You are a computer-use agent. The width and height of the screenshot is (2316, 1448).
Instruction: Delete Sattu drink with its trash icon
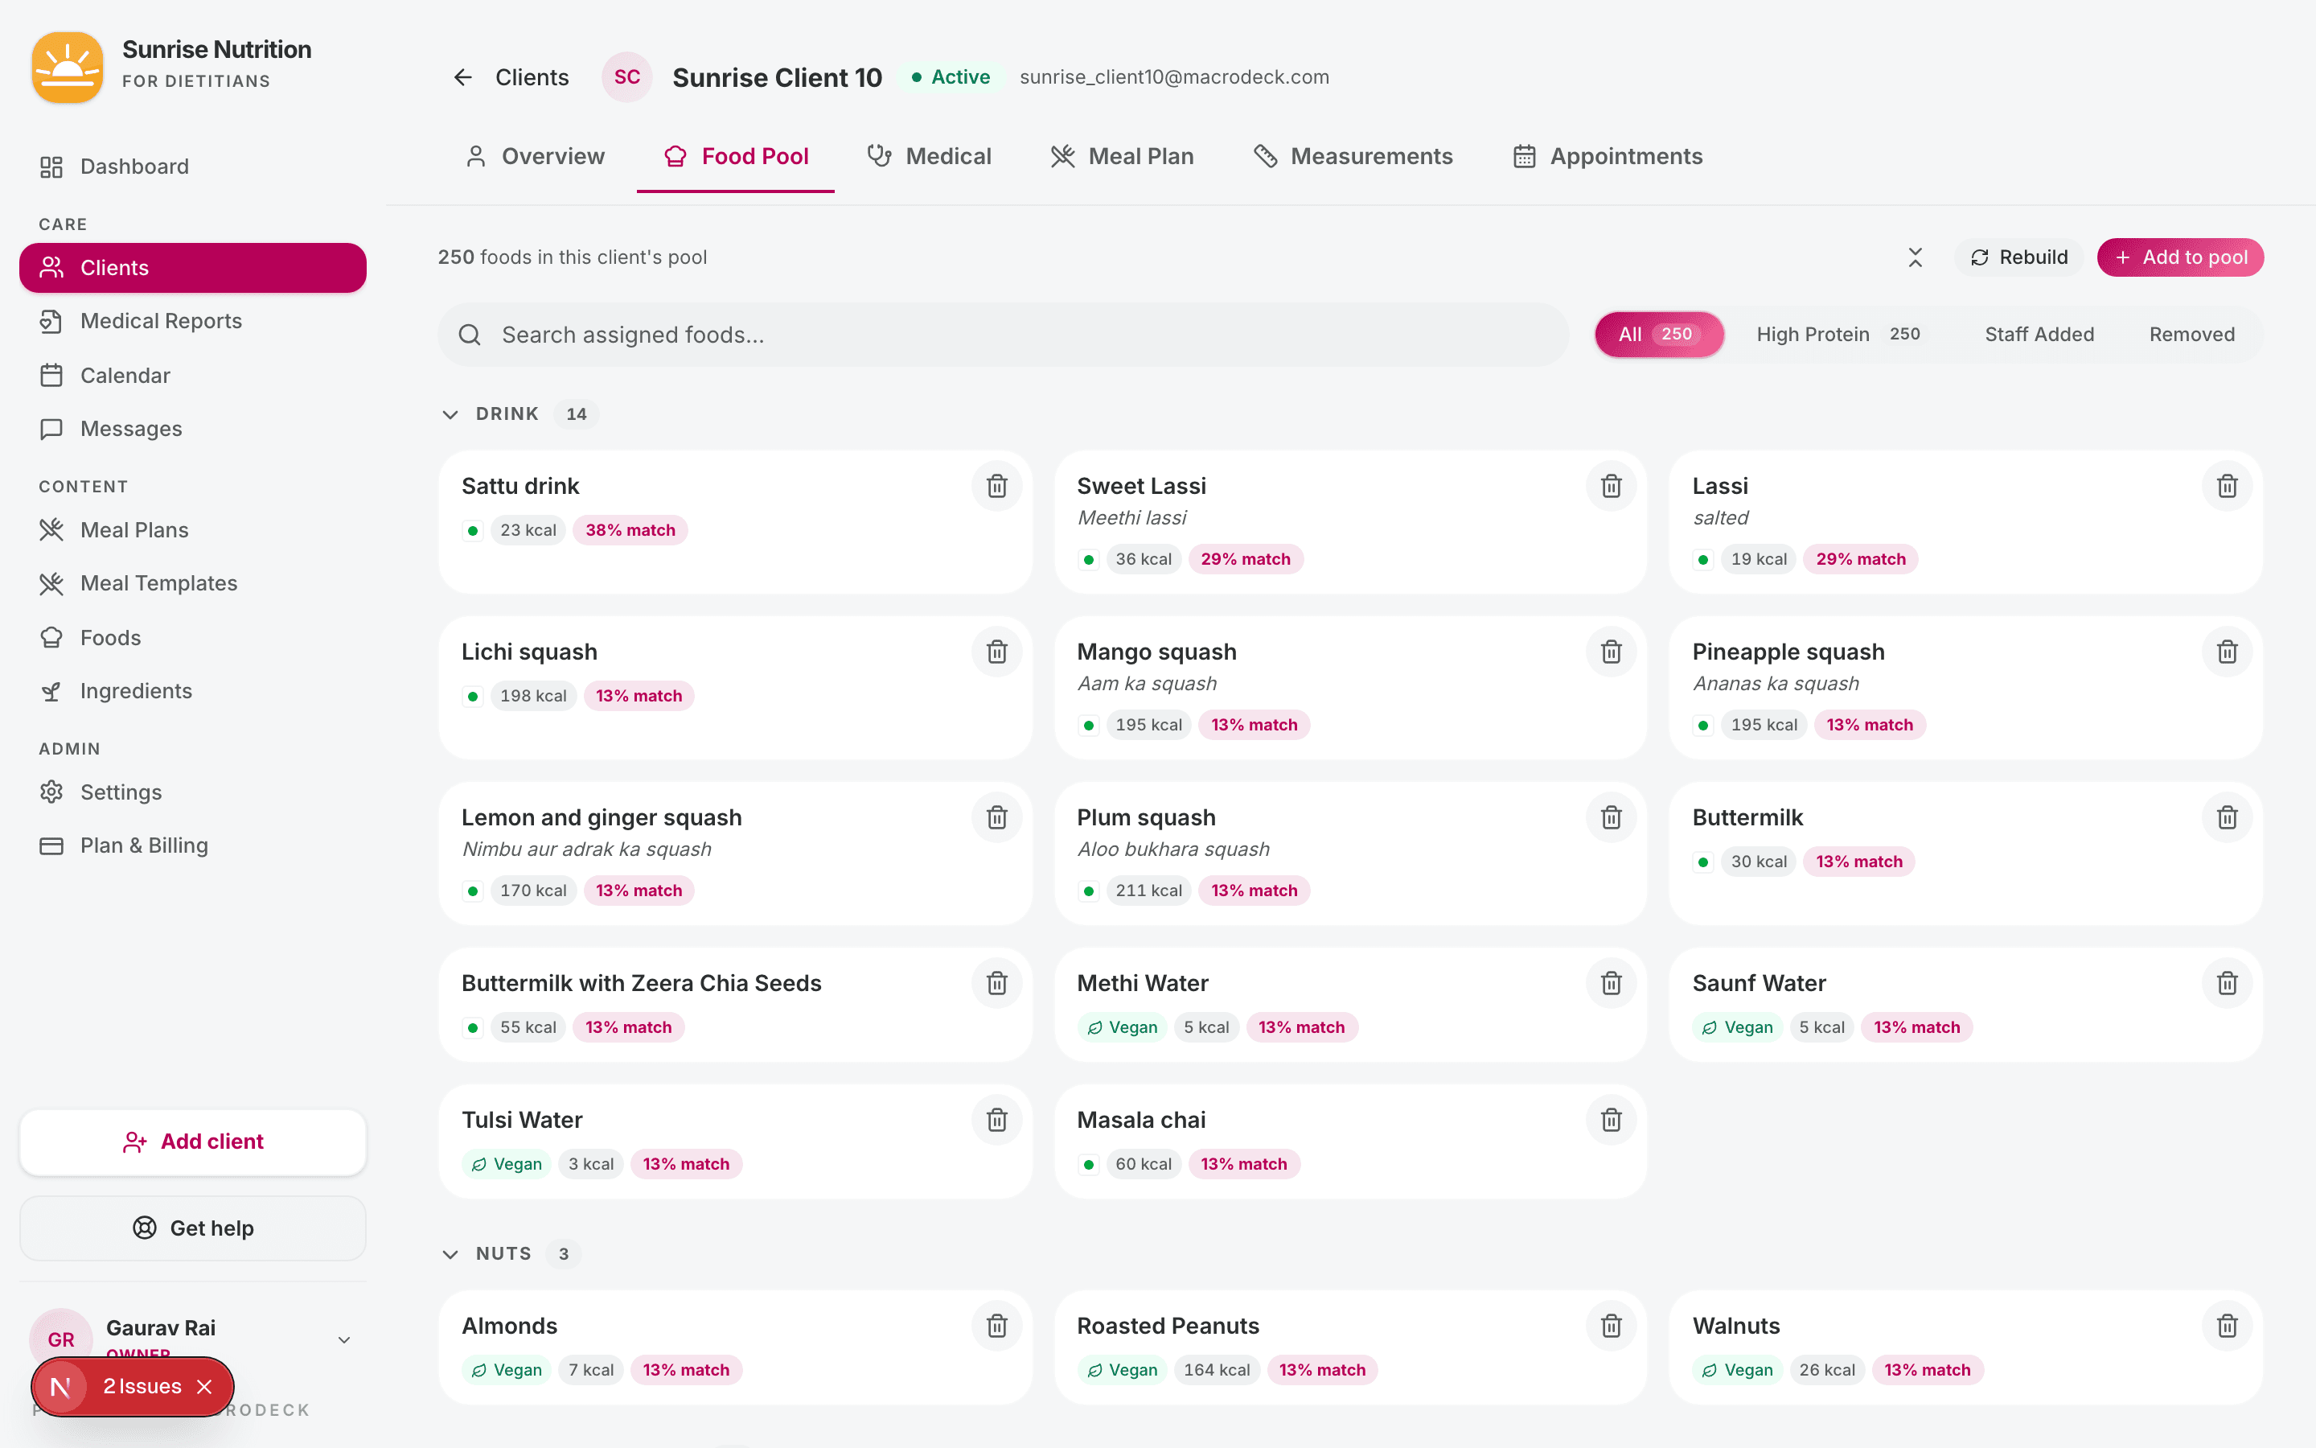[996, 486]
